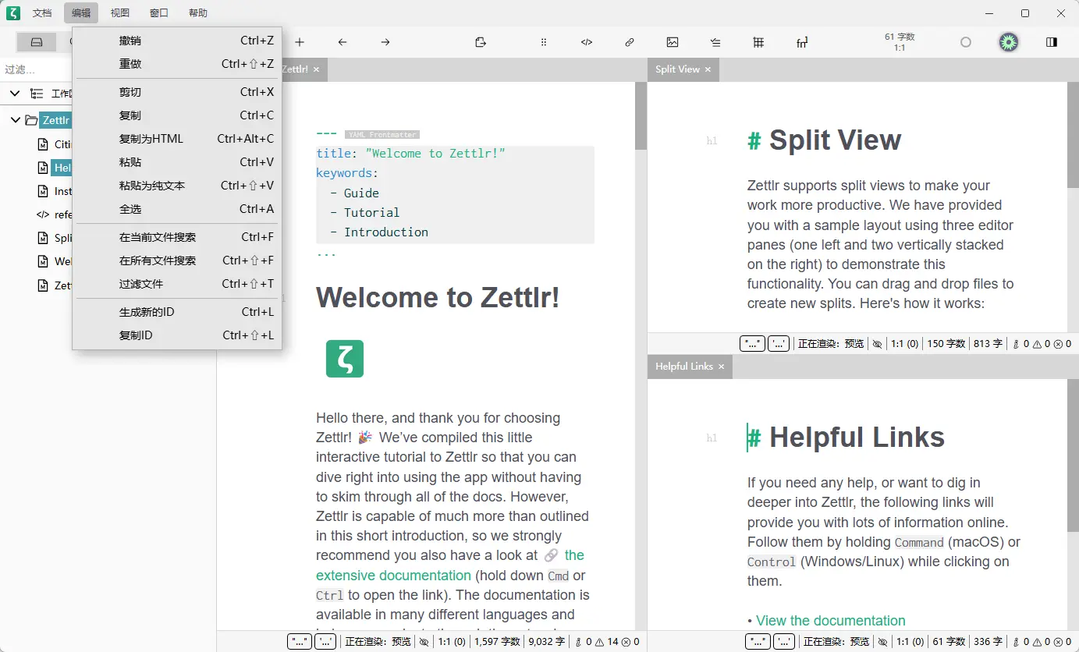Viewport: 1079px width, 652px height.
Task: Open single-quote style picker in Welcome pane status bar
Action: click(326, 642)
